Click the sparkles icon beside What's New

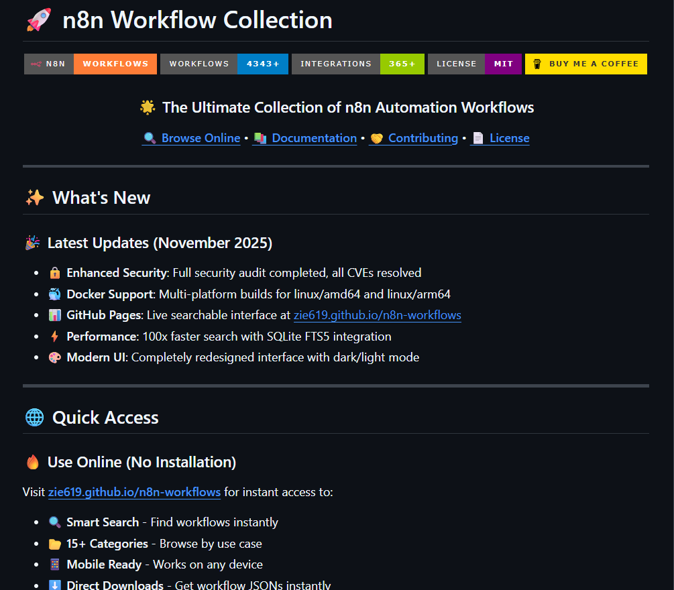tap(35, 198)
